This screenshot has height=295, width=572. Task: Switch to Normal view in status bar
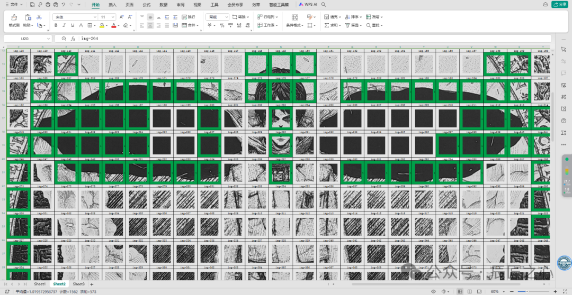pos(461,291)
